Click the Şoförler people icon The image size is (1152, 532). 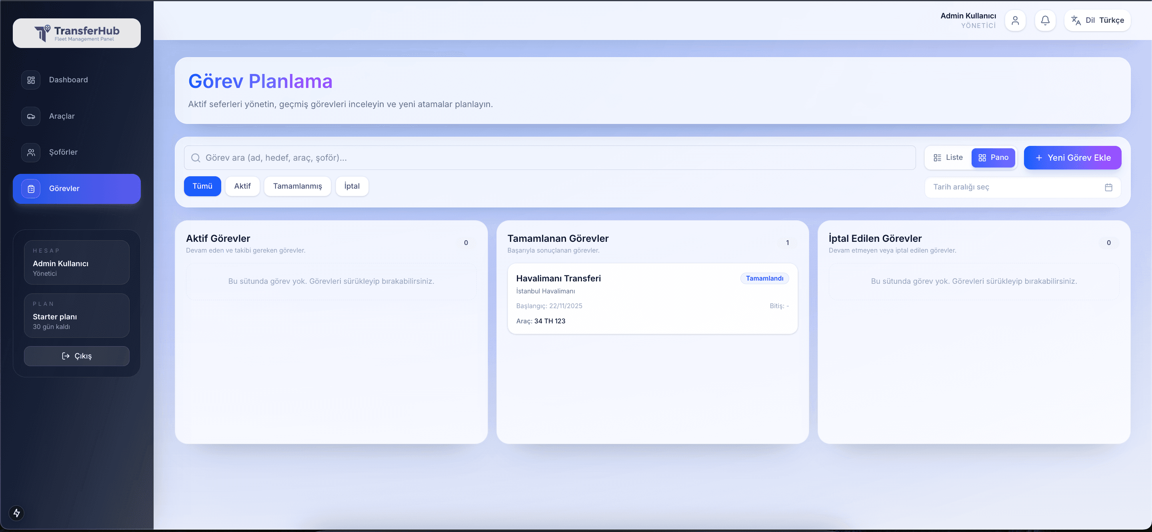[x=31, y=152]
